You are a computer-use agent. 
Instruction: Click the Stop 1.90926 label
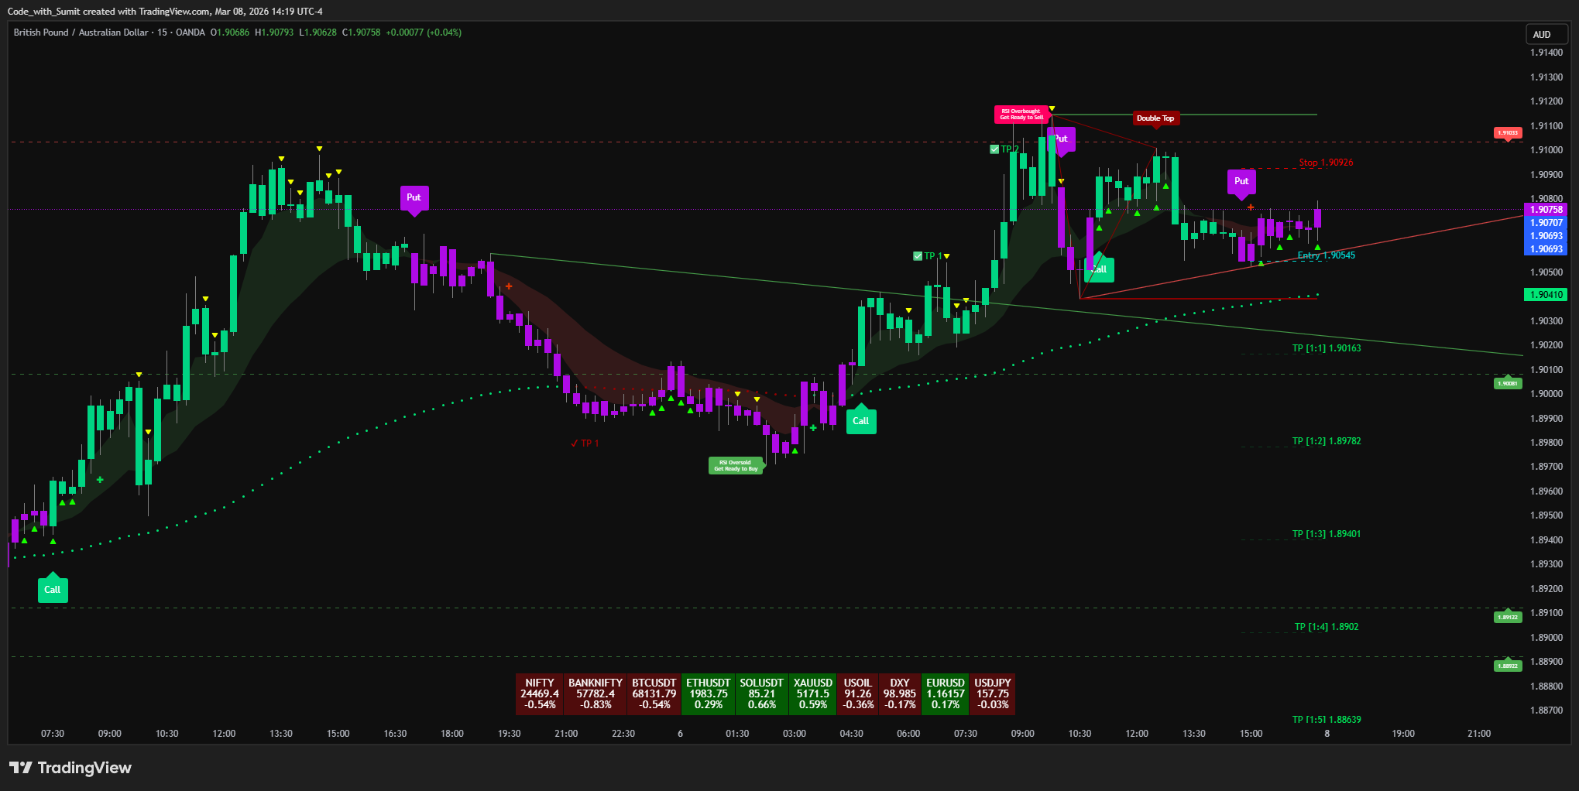1326,163
